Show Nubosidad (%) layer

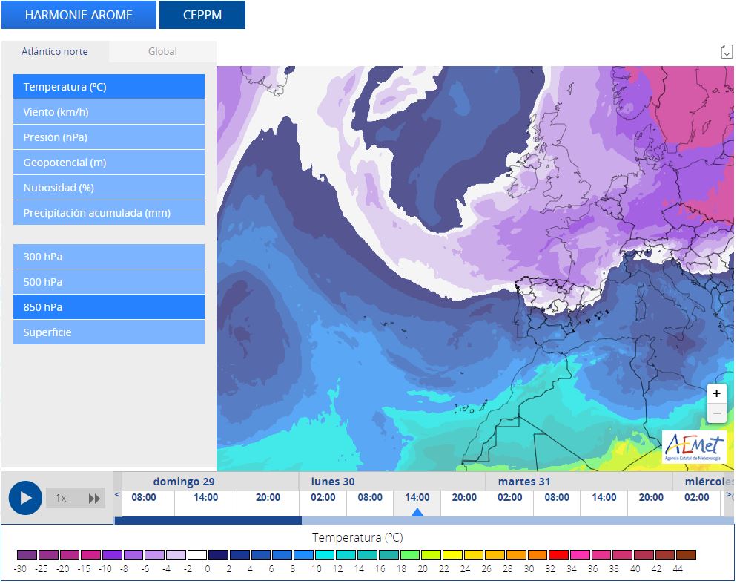click(x=108, y=187)
